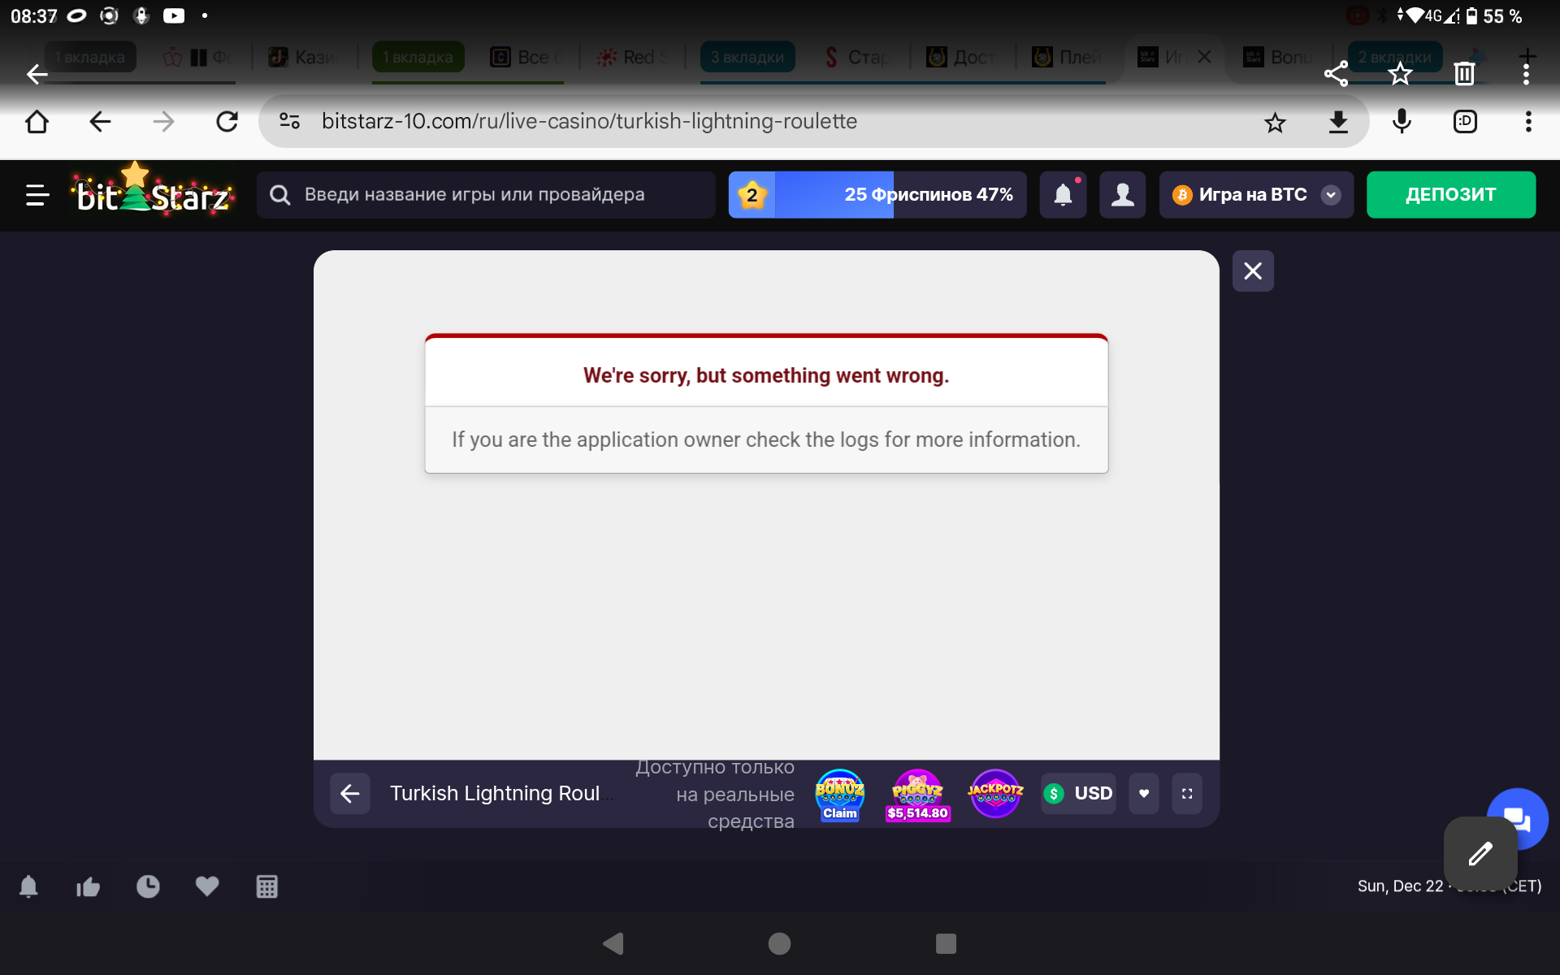Click the 25 Фриспинов 47% progress bar
This screenshot has height=975, width=1560.
pos(877,195)
